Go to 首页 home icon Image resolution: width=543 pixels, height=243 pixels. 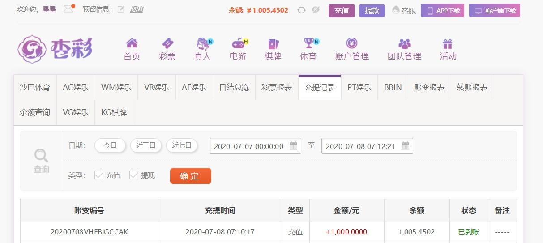pyautogui.click(x=132, y=43)
